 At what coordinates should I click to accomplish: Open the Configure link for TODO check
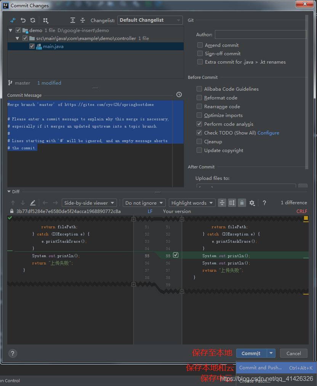(x=268, y=133)
